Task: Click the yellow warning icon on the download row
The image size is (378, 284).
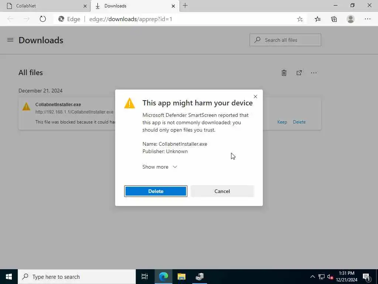Action: point(26,106)
